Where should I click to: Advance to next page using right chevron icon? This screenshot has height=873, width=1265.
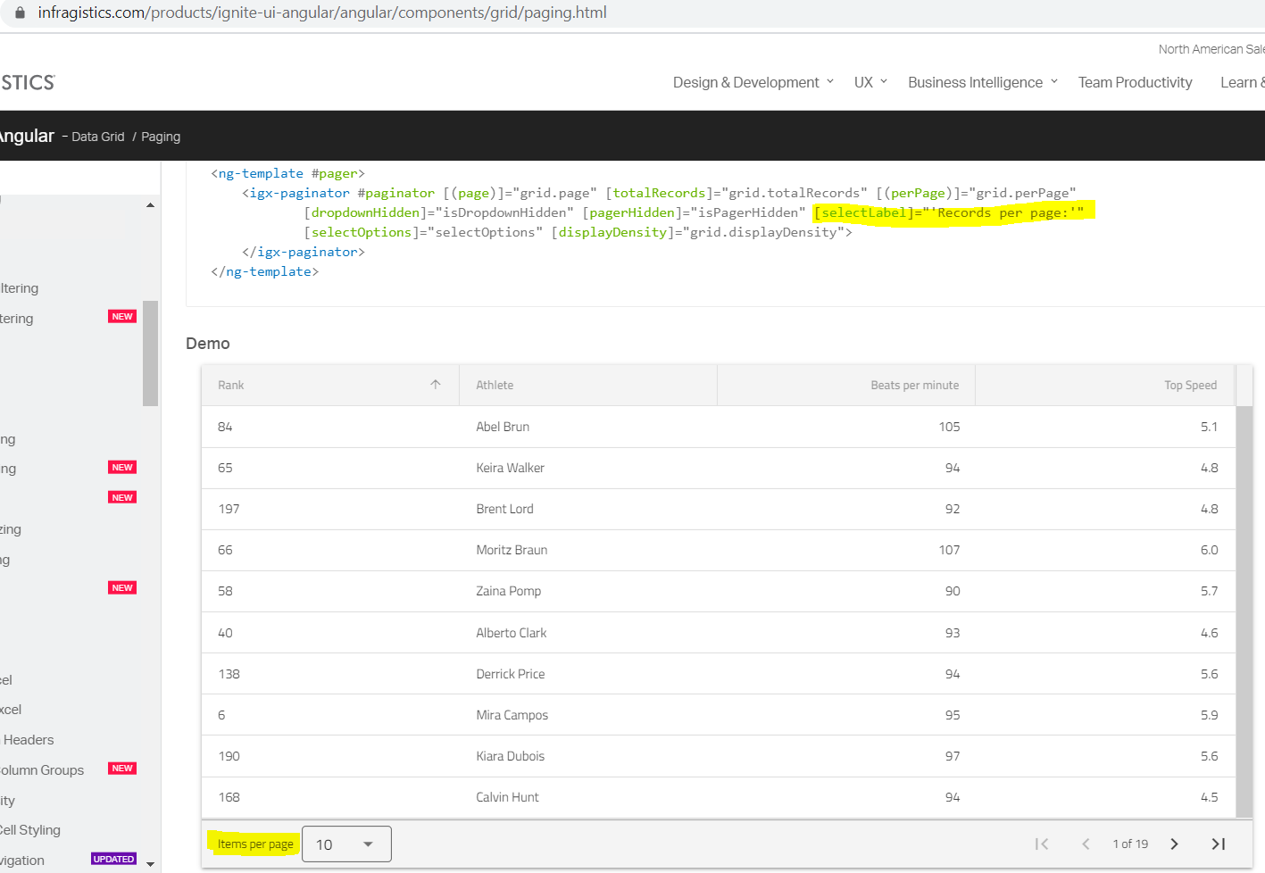(x=1174, y=844)
